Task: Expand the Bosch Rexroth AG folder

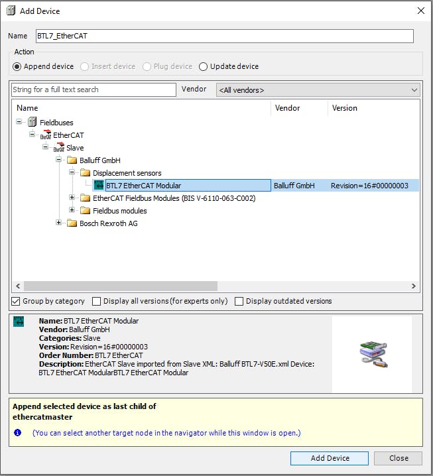Action: pyautogui.click(x=58, y=223)
